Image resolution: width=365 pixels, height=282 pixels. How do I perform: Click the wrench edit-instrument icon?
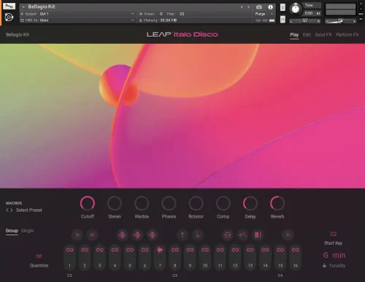pyautogui.click(x=9, y=6)
